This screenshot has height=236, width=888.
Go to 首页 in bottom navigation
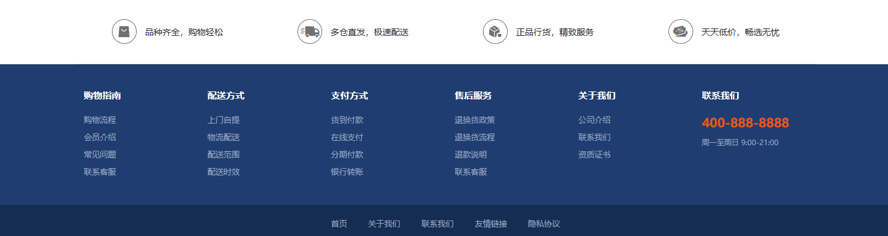pyautogui.click(x=339, y=224)
